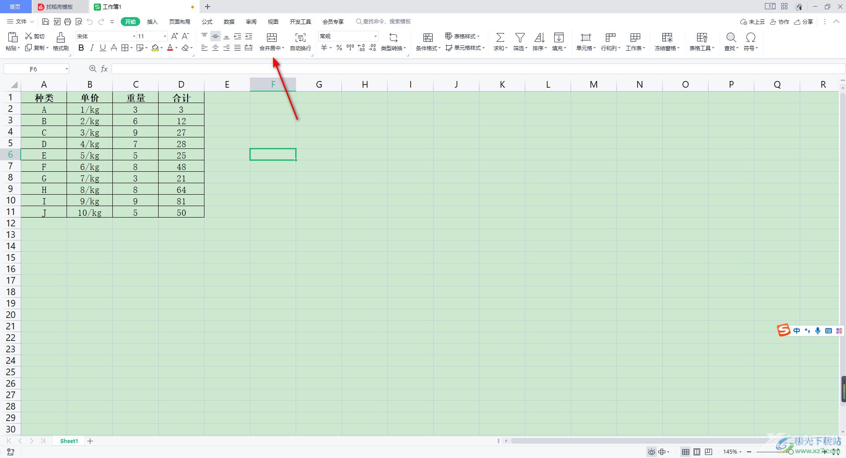Screen dimensions: 846x458
Task: Switch to the 审阅 Review tab
Action: 251,22
